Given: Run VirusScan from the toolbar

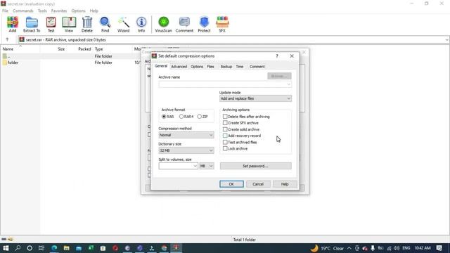Looking at the screenshot, I should [164, 25].
